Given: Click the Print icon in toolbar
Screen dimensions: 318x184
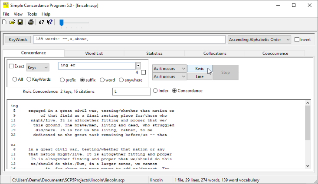Looking at the screenshot, I should click(31, 22).
